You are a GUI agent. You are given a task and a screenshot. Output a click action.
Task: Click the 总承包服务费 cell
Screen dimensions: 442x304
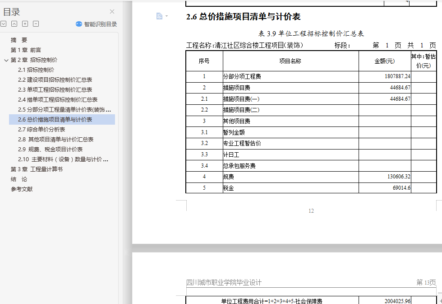point(290,166)
